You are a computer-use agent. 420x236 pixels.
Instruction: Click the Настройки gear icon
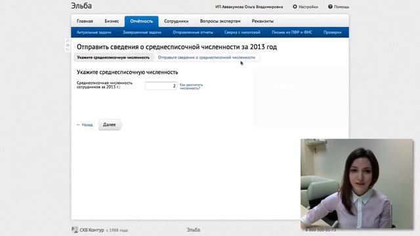click(x=295, y=7)
